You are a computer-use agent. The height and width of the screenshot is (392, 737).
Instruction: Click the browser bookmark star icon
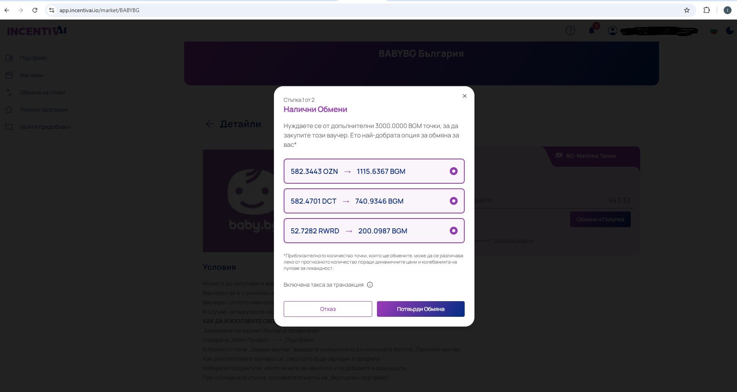686,10
